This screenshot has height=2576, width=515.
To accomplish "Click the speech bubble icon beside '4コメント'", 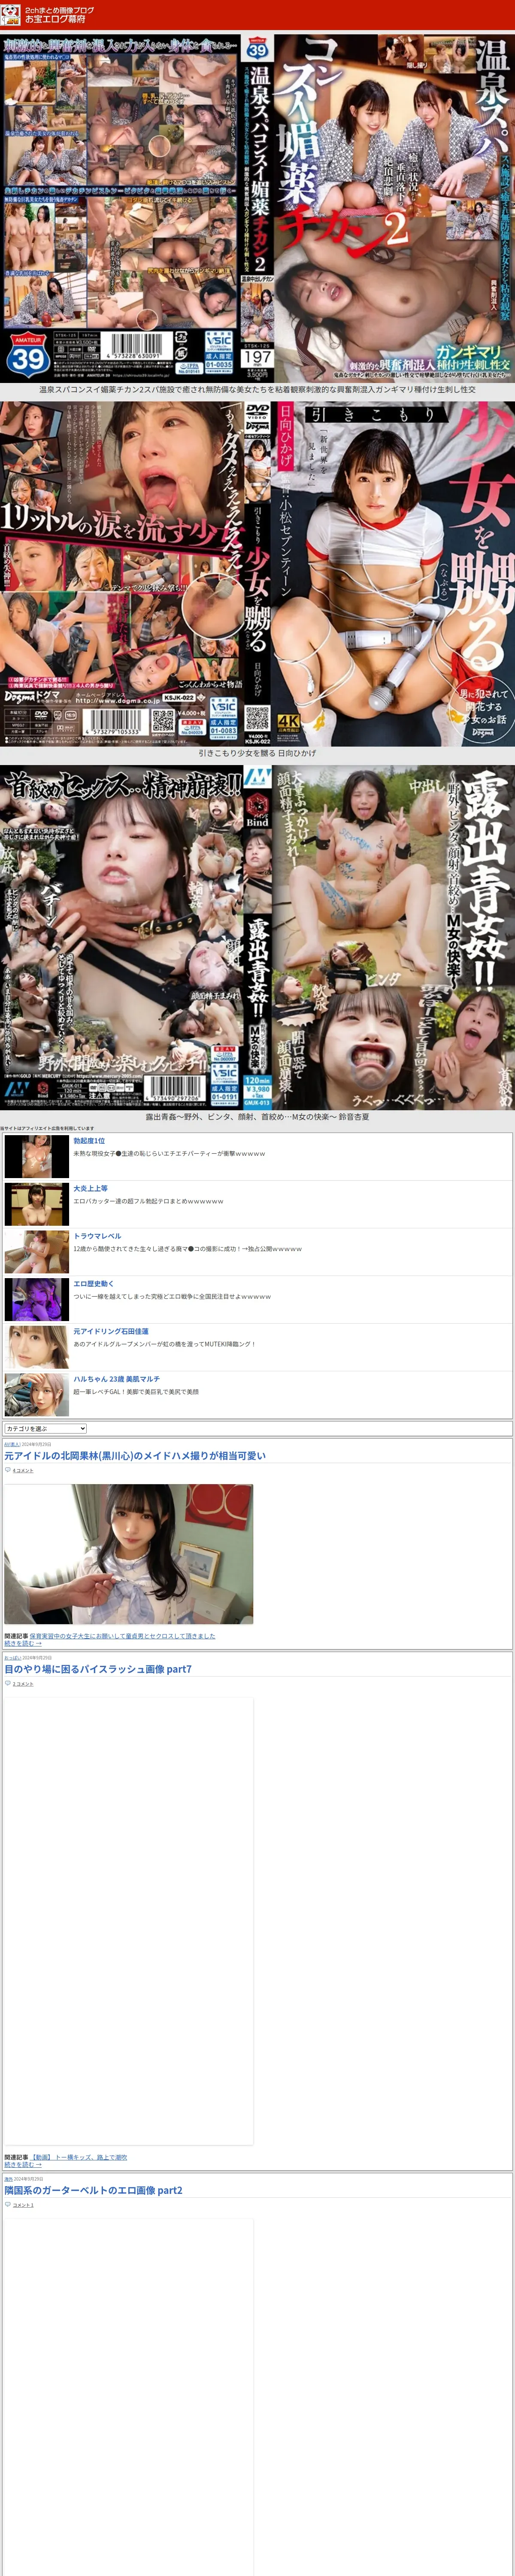I will [x=8, y=1470].
